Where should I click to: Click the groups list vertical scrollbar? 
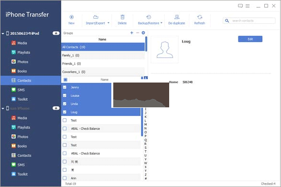[146, 44]
